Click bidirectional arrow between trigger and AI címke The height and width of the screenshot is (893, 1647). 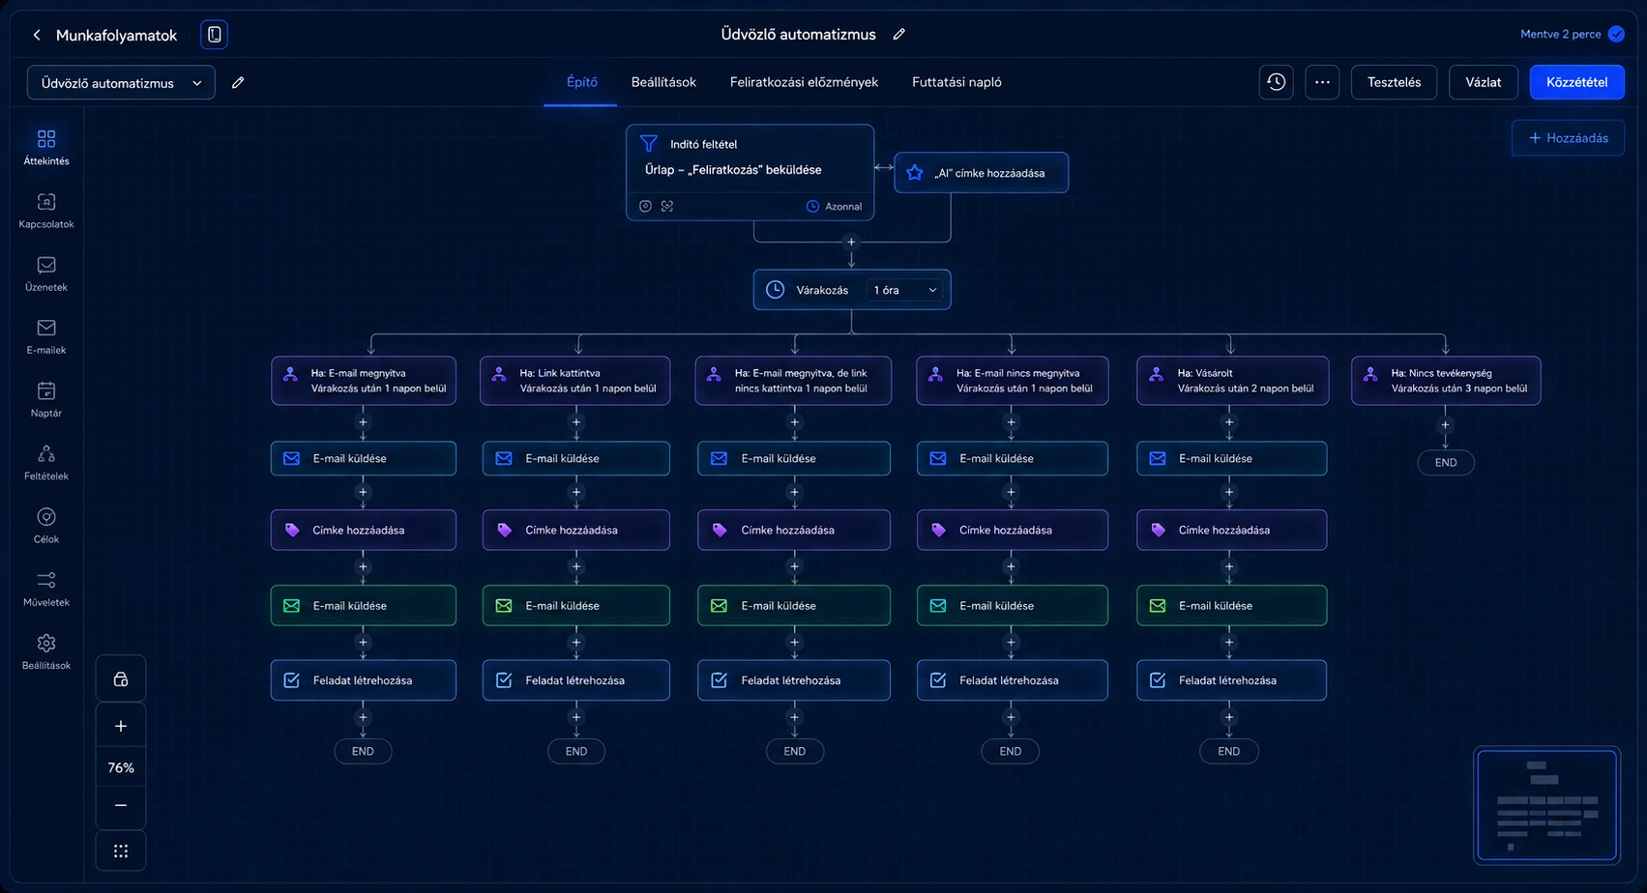coord(884,167)
